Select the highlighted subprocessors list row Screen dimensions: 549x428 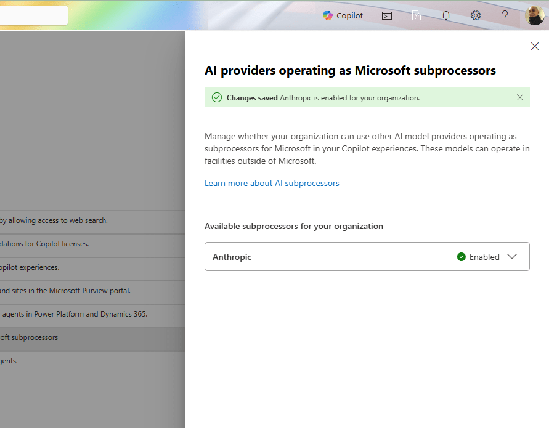tap(31, 337)
